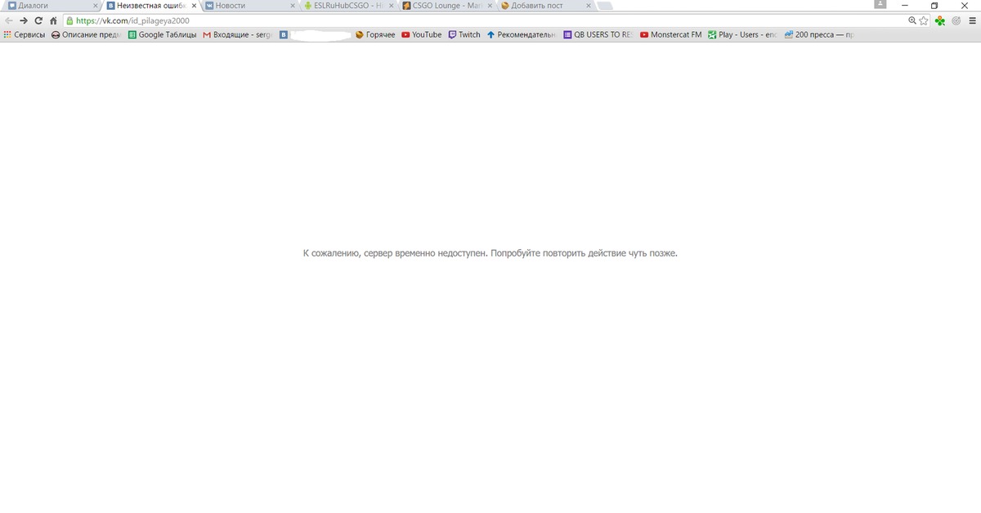Open the ESLRuHubCSGO tab
The width and height of the screenshot is (981, 513).
[348, 6]
